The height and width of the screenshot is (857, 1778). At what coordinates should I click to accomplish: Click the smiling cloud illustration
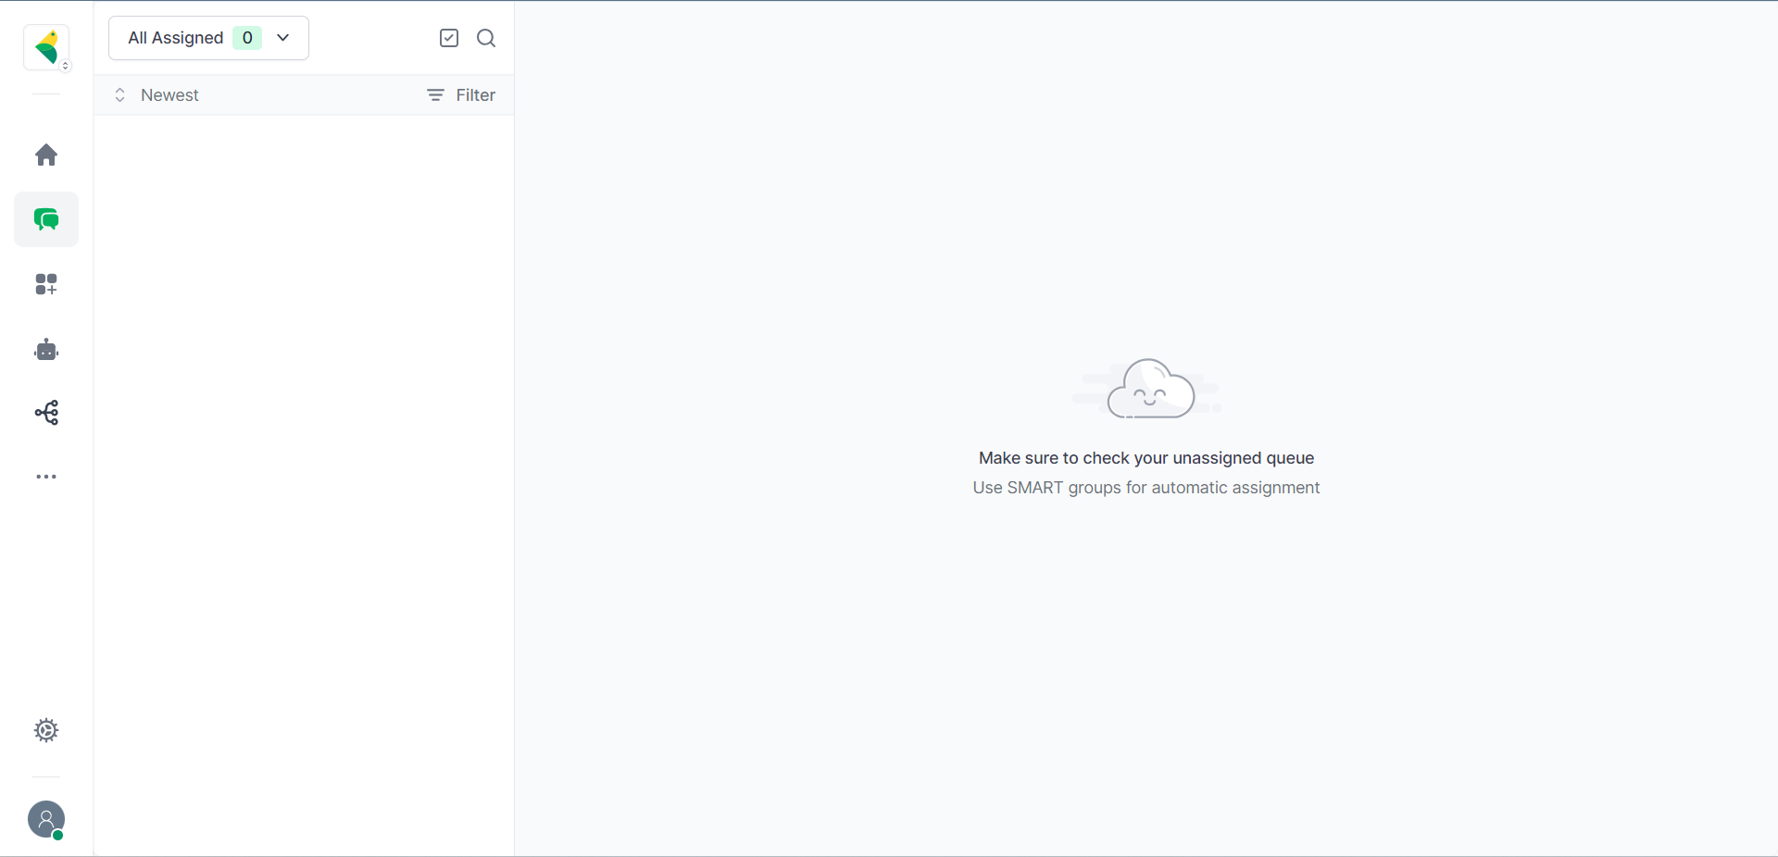[x=1149, y=390]
